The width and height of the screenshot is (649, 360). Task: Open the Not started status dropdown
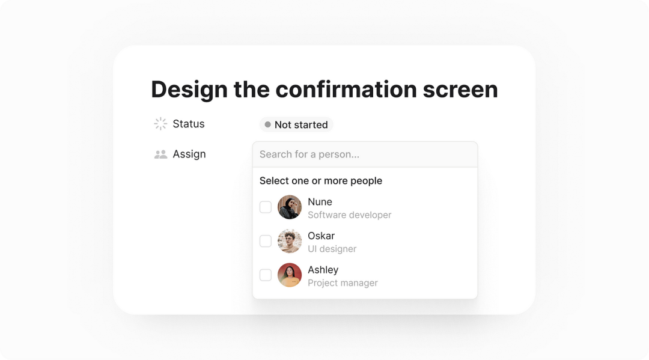(296, 124)
